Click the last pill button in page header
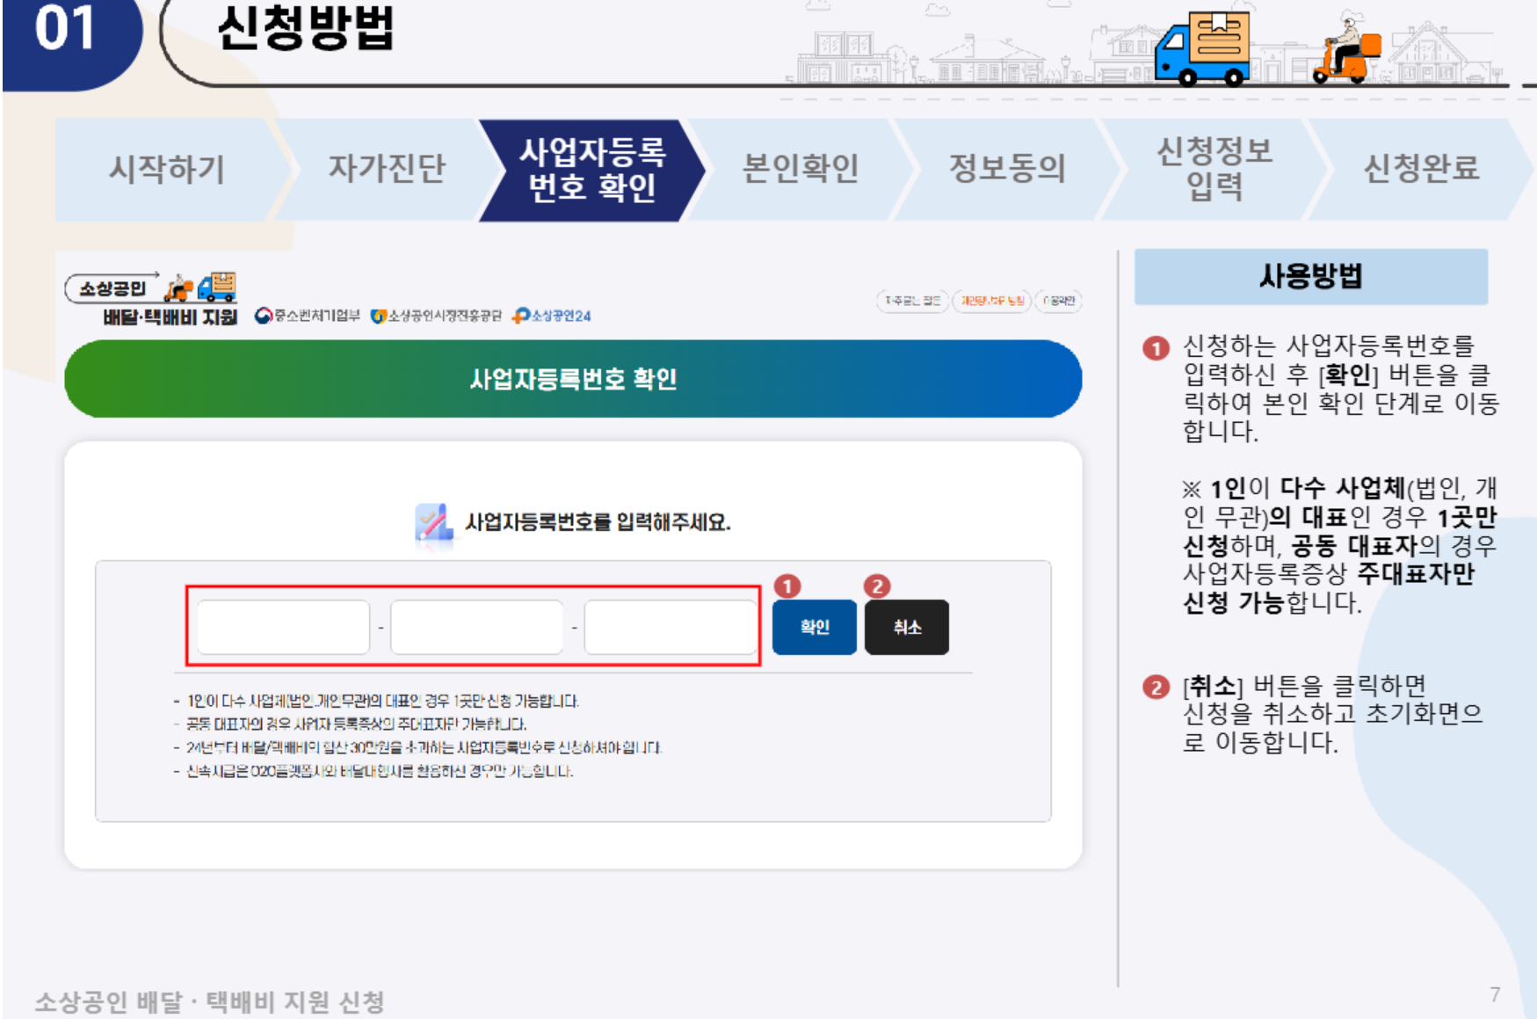Screen dimensions: 1537x1019 point(1058,301)
